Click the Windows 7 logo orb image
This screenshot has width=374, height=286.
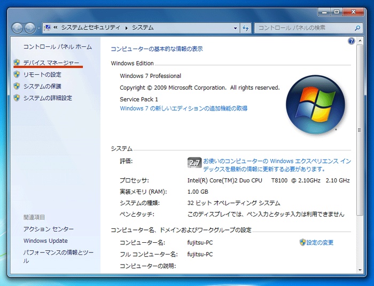point(315,105)
